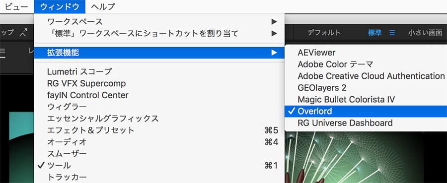447x183 pixels.
Task: Expand the ワークスペース submenu
Action: pos(159,22)
